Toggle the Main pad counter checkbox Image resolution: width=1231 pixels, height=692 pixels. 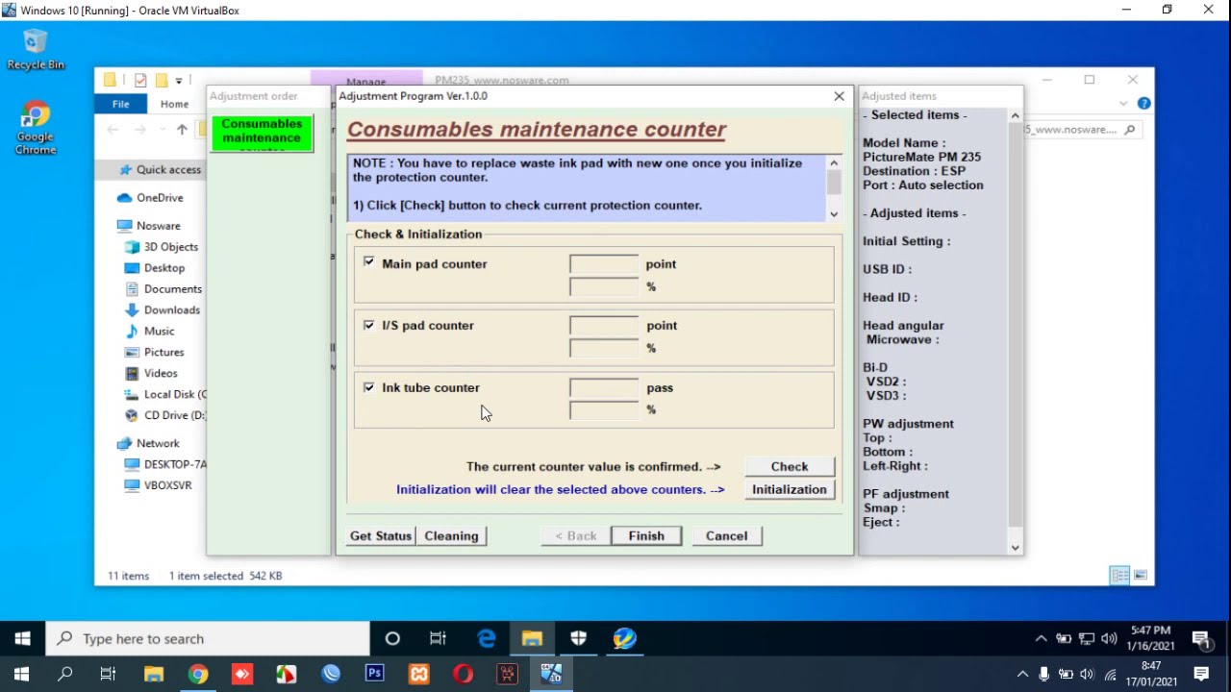[369, 261]
